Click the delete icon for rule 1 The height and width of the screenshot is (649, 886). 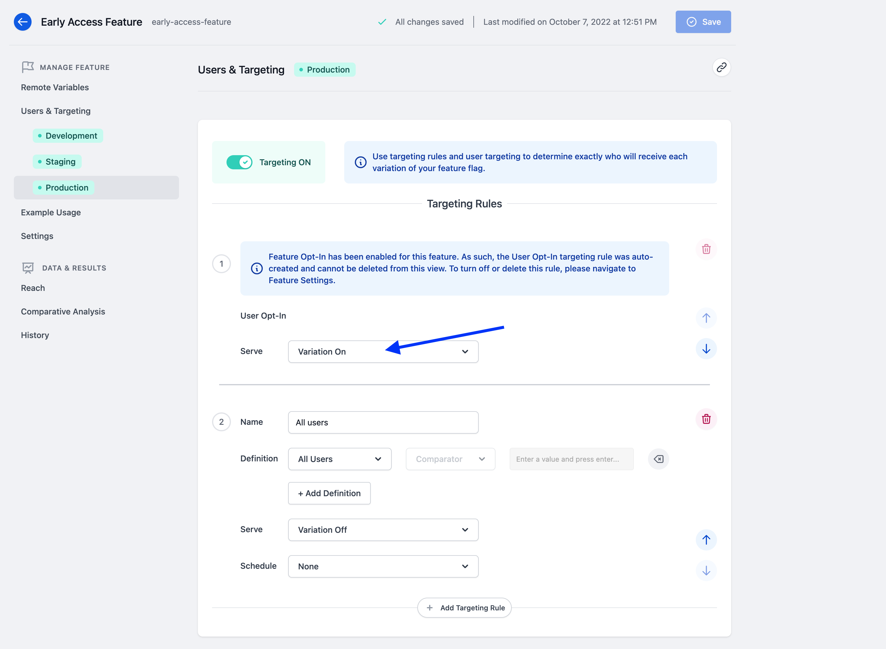(706, 249)
